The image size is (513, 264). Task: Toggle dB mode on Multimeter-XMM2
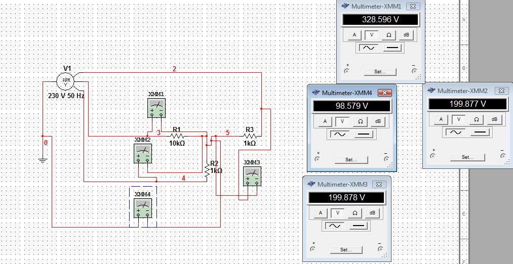tap(494, 119)
